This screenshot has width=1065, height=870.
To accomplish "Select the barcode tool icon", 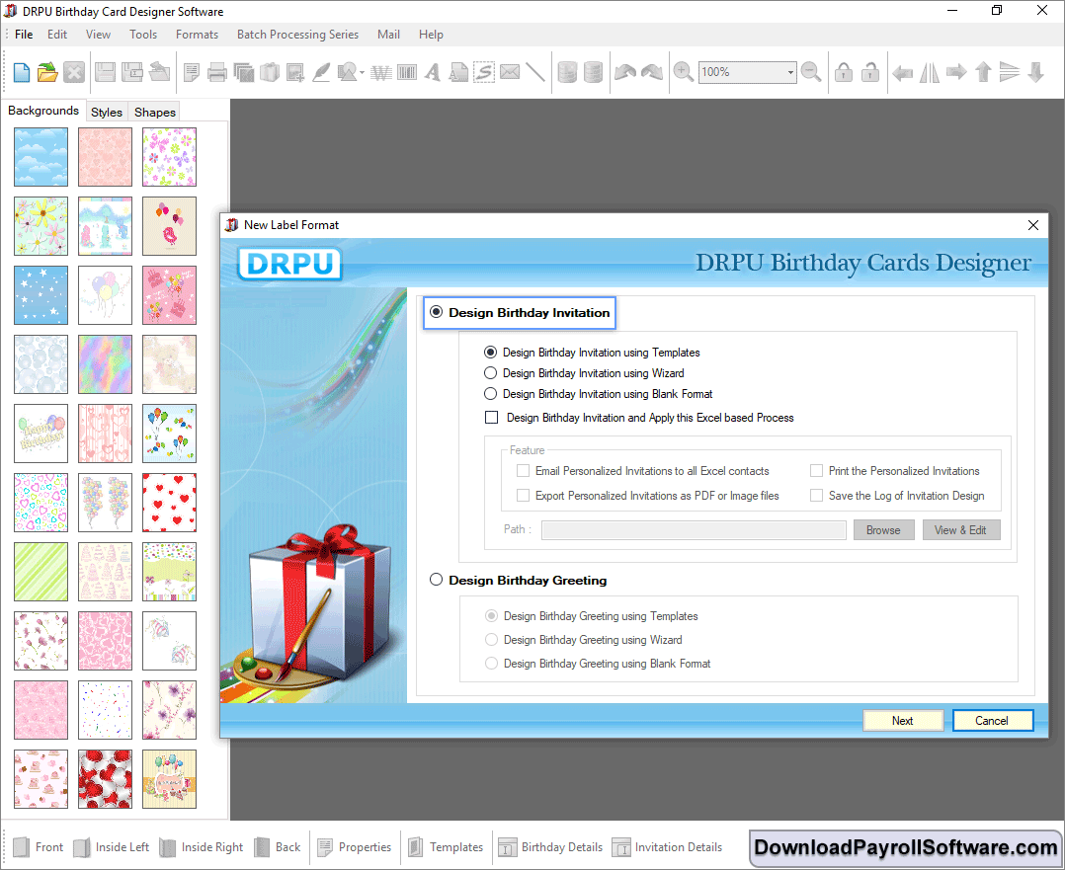I will coord(407,72).
